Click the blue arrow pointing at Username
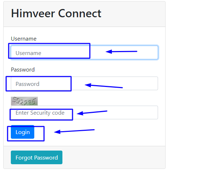Viewport: 197px width, 175px height. [x=121, y=51]
